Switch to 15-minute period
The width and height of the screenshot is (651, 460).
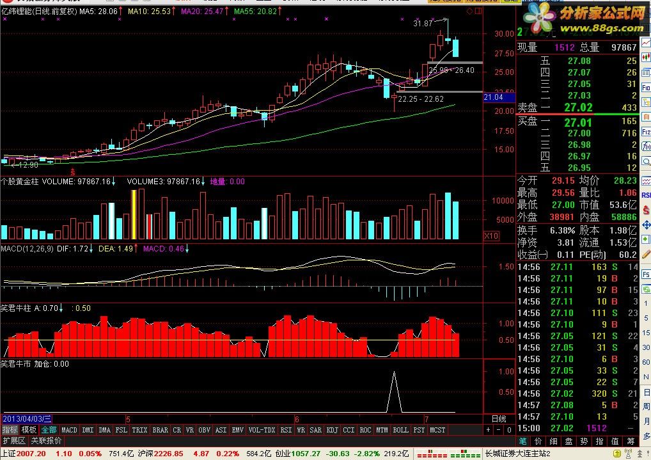pos(646,333)
